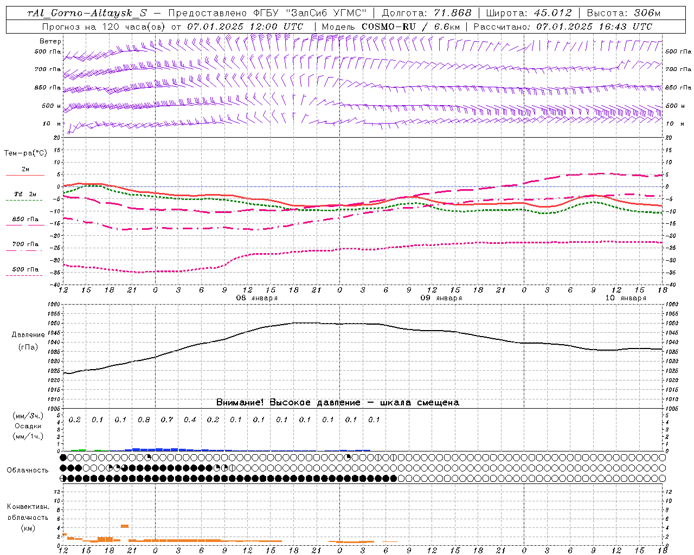Click the (мм/1ч.) precipitation unit label
This screenshot has height=555, width=694.
click(x=28, y=436)
